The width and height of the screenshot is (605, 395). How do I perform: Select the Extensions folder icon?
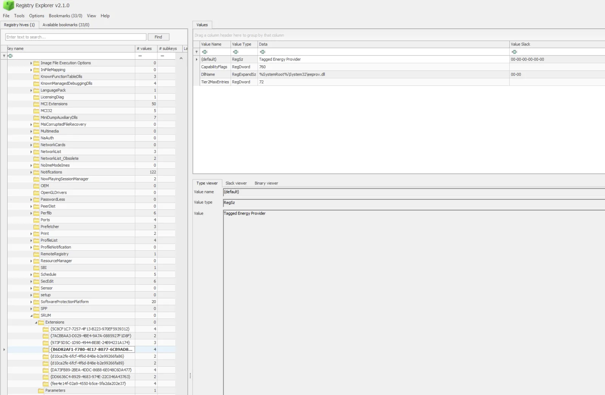coord(41,322)
